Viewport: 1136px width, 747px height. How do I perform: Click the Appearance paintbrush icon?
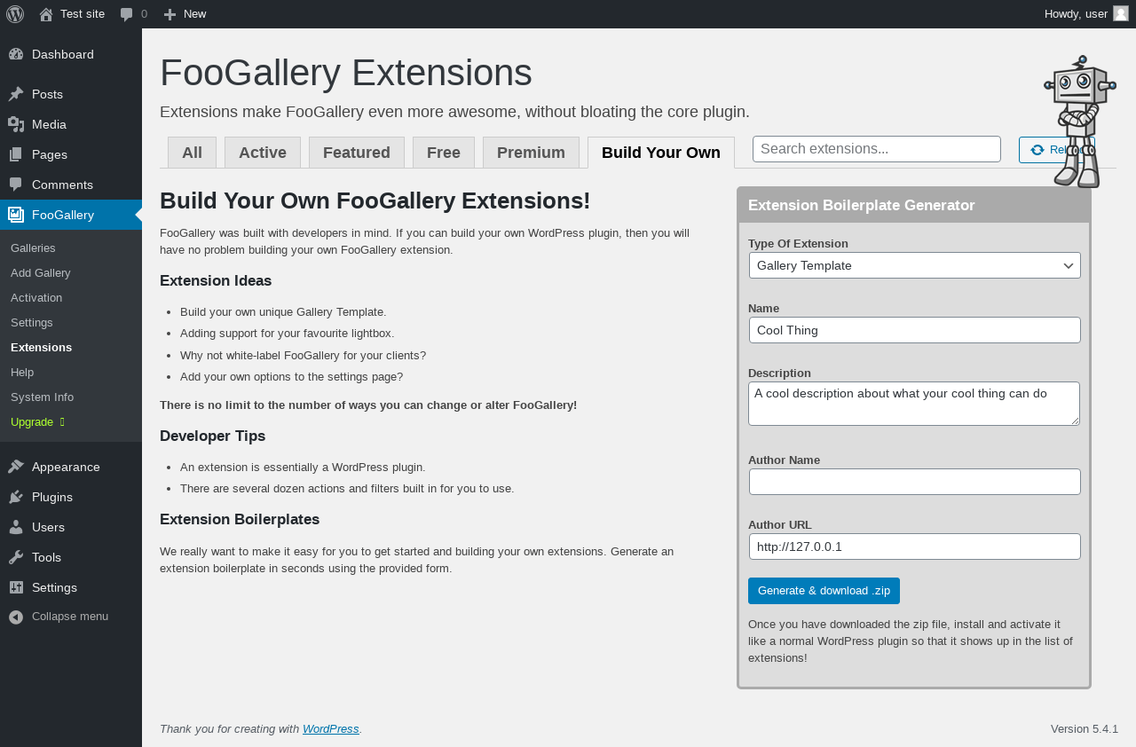[x=16, y=467]
